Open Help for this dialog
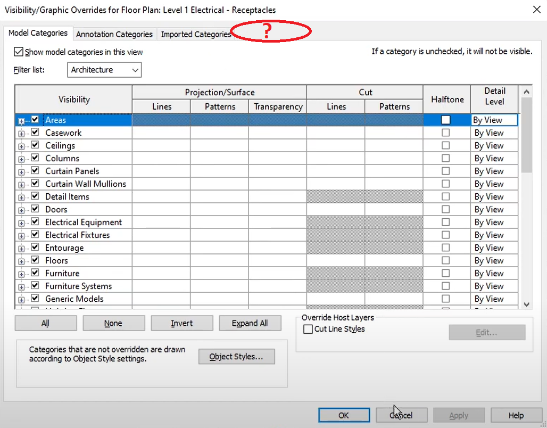Viewport: 547px width, 428px height. click(516, 415)
